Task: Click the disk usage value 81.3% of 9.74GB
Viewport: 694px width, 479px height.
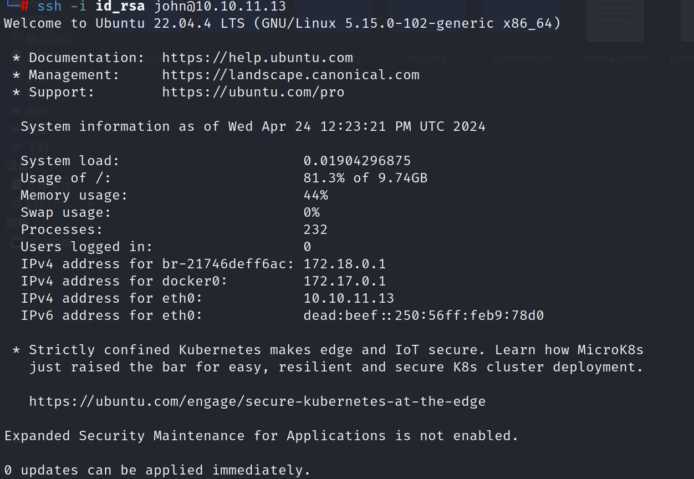Action: 365,178
